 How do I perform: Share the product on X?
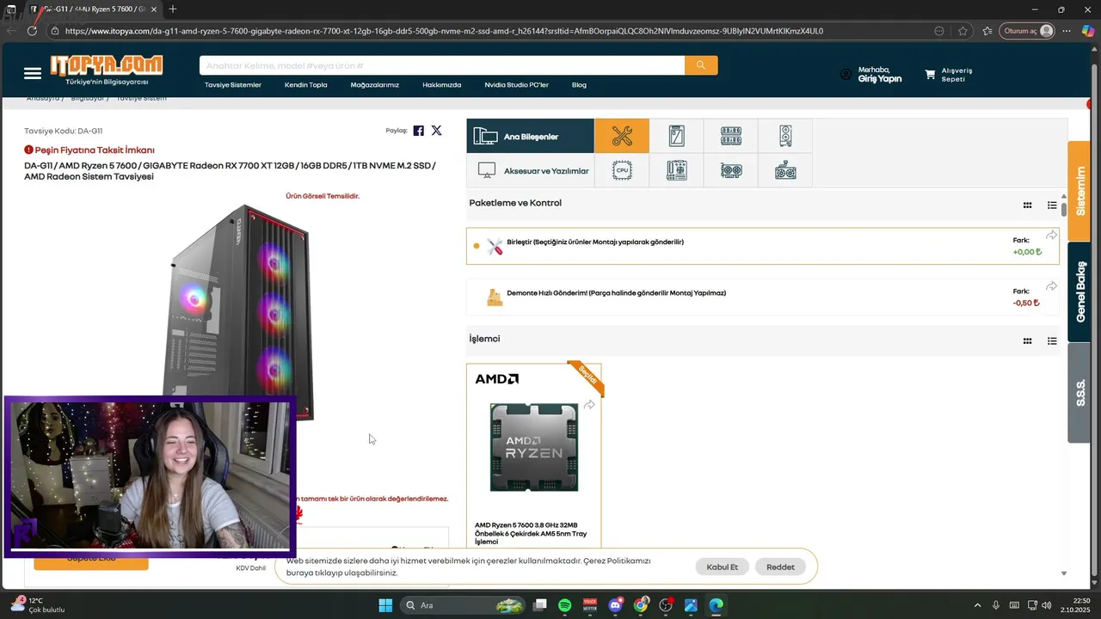tap(437, 131)
